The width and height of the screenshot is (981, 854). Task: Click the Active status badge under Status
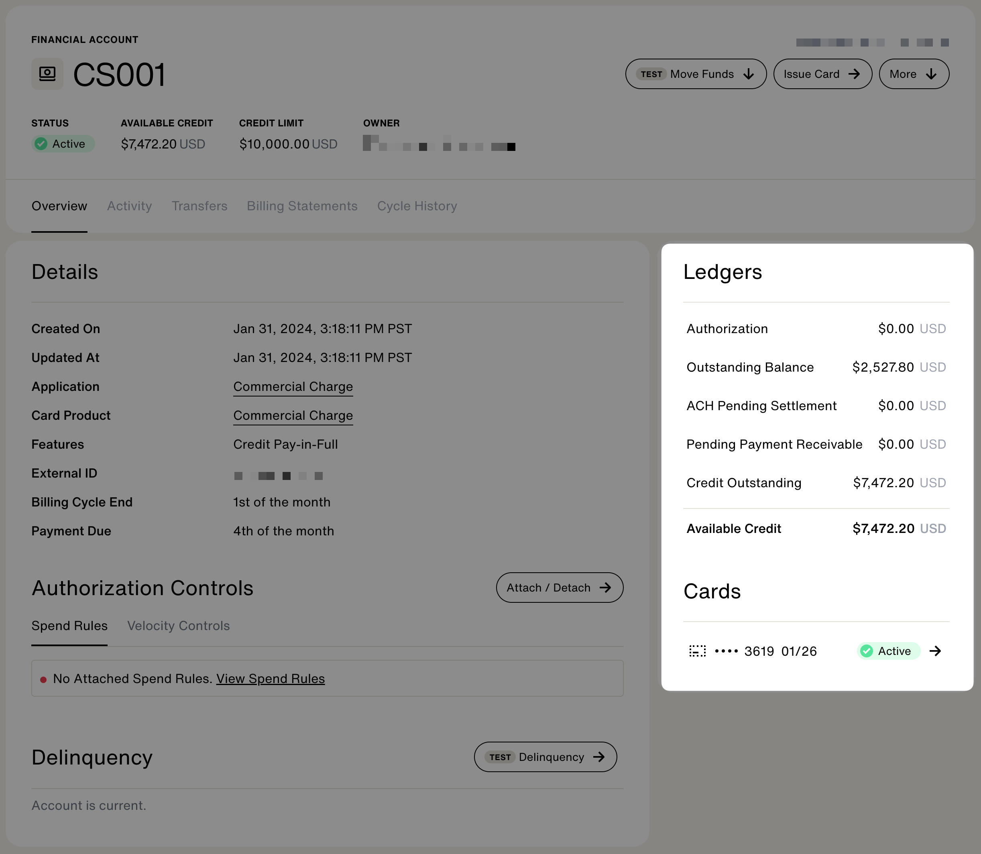pos(63,144)
